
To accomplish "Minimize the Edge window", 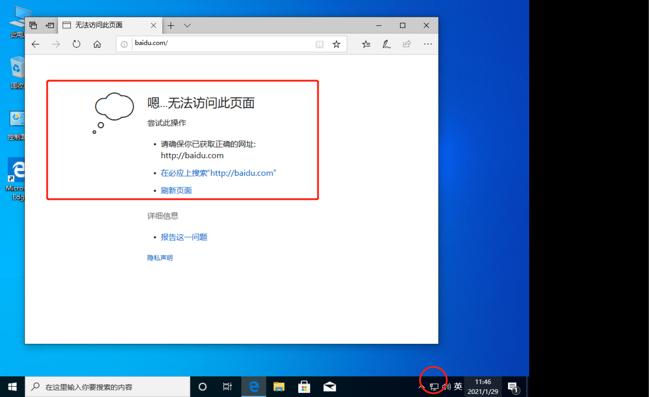I will 379,25.
